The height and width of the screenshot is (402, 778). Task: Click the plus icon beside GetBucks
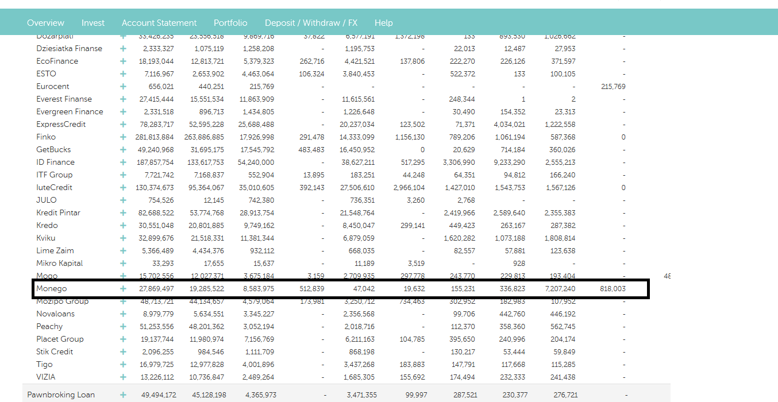pyautogui.click(x=123, y=150)
